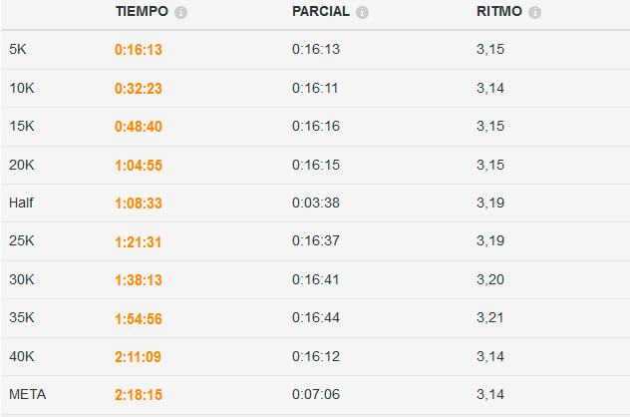Open the 1:54:56 time for 35K
This screenshot has width=633, height=417.
click(139, 319)
